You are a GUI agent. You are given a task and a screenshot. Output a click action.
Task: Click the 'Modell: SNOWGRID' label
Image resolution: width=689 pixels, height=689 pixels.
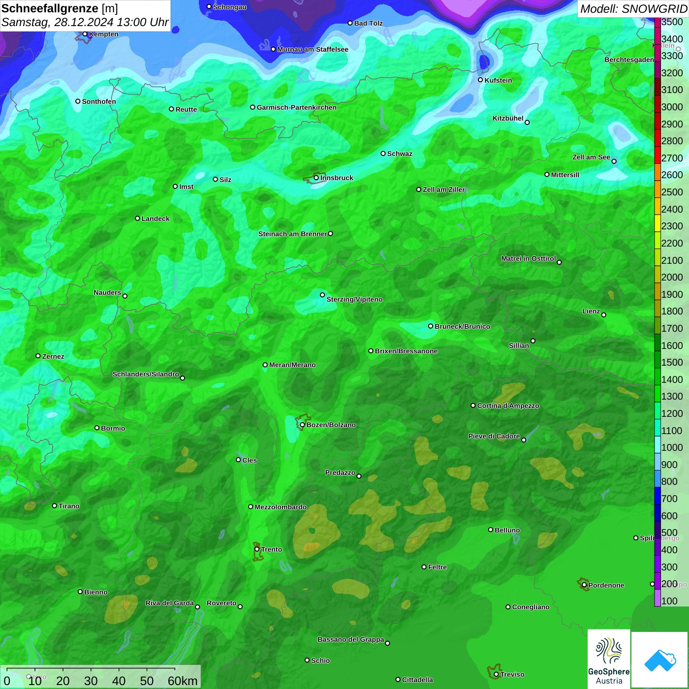click(x=633, y=9)
